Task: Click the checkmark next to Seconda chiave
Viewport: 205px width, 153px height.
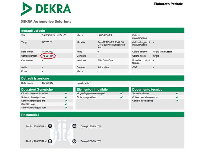Action: coord(177,93)
